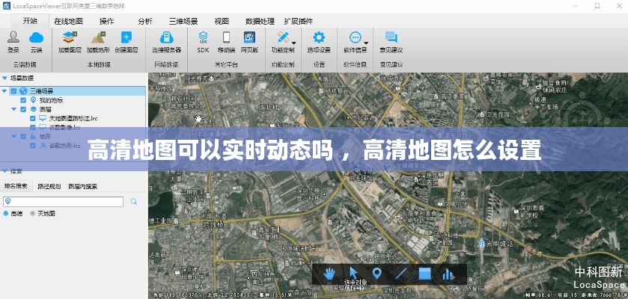Open the 云端 cloud icon
Viewport: 628px width, 299px height.
(36, 37)
